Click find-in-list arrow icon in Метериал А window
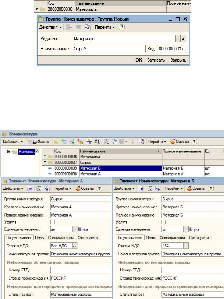 tap(30, 188)
